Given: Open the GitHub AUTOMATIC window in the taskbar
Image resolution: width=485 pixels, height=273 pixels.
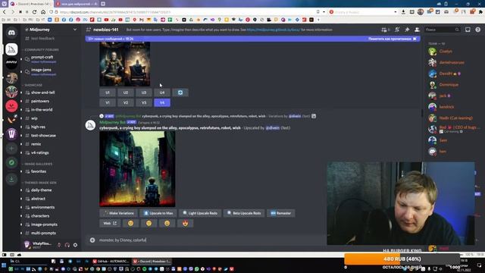Looking at the screenshot, I should pyautogui.click(x=111, y=261).
